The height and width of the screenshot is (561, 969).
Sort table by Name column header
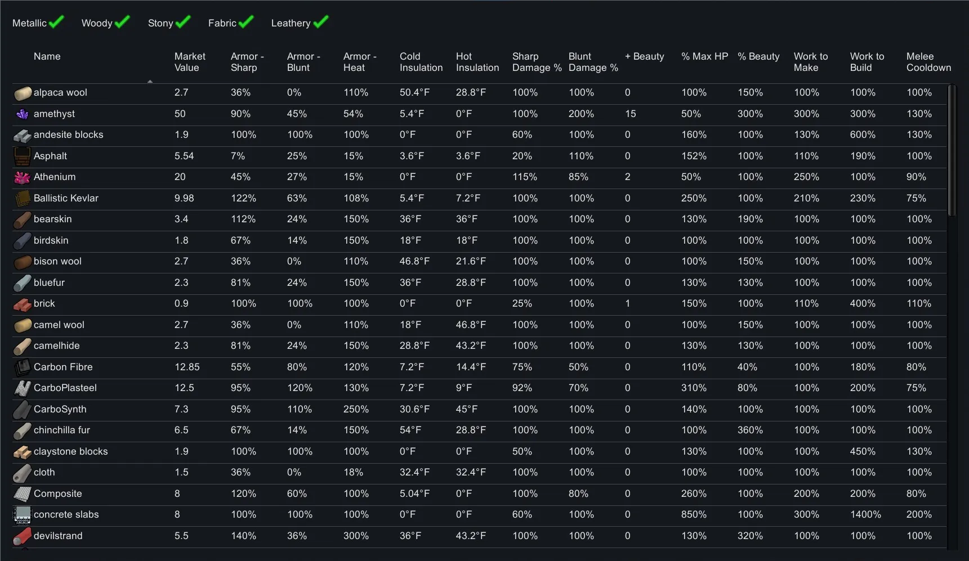click(47, 56)
